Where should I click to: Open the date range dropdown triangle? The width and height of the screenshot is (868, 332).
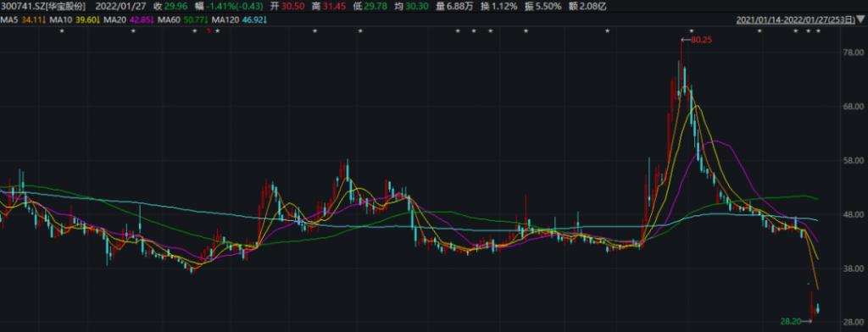point(861,20)
